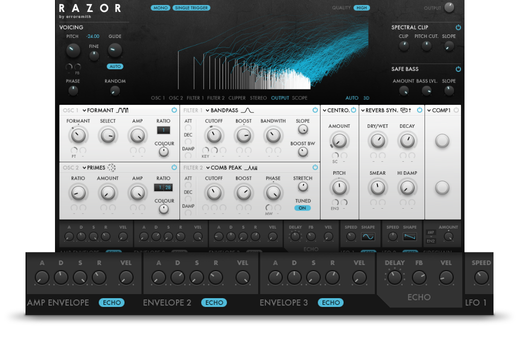520x337 pixels.
Task: Click the Spectral Clip CLIP knob
Action: coord(403,46)
